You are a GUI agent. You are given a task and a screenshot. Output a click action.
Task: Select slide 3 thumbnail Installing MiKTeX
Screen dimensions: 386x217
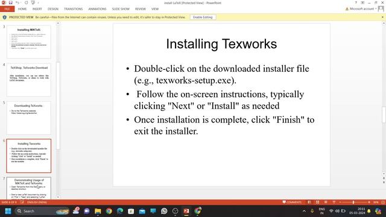29,42
